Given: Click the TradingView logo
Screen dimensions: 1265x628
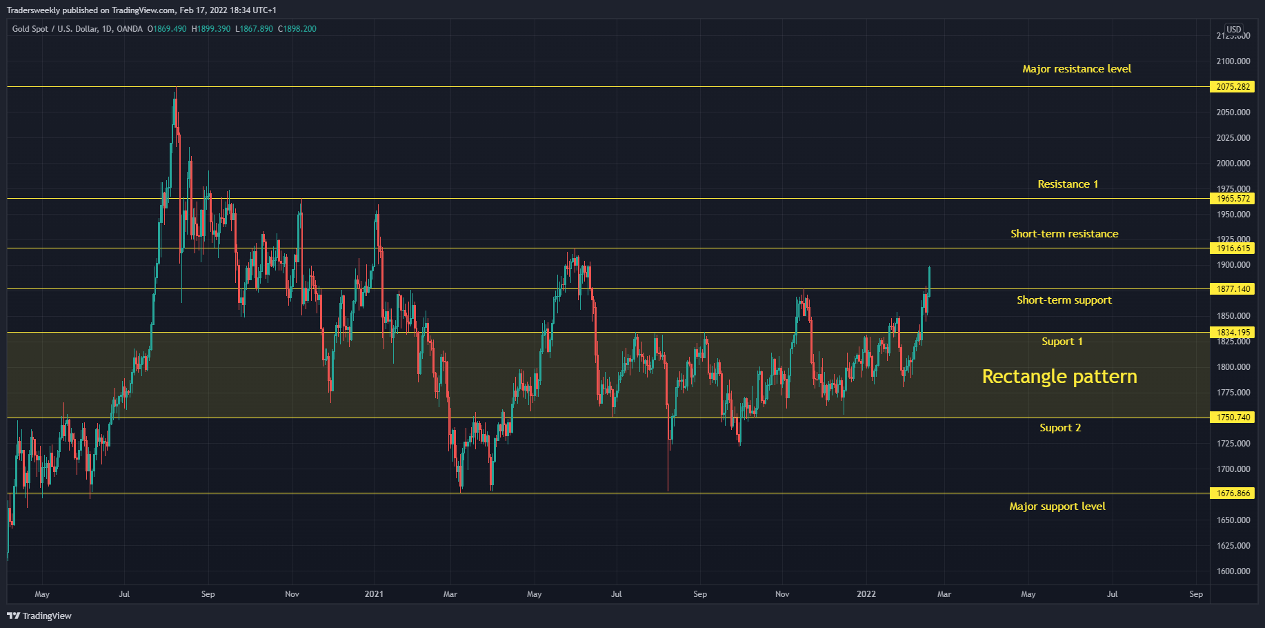Looking at the screenshot, I should point(39,616).
